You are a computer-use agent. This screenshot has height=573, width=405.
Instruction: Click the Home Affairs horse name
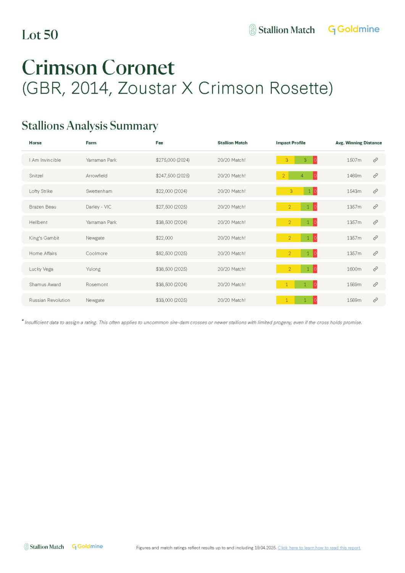click(43, 253)
